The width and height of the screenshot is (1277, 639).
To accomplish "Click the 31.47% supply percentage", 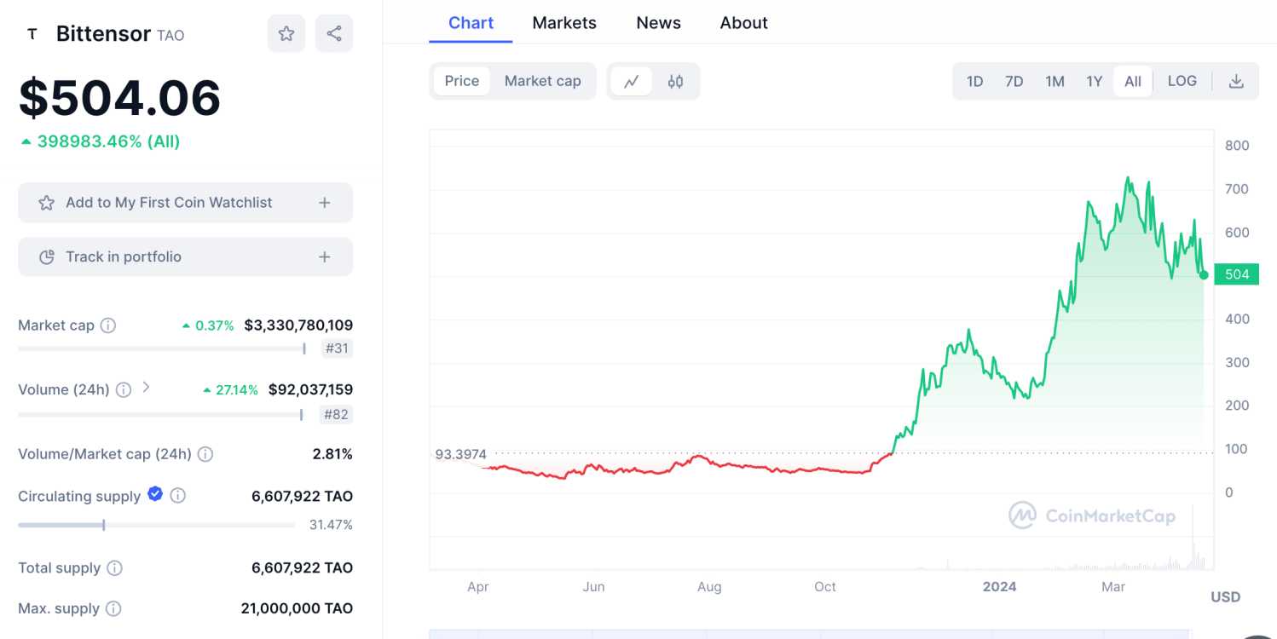I will coord(331,525).
